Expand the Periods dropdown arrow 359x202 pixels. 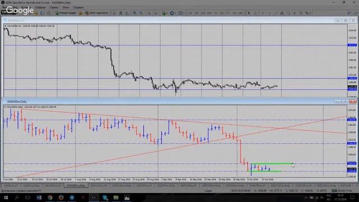(x=176, y=13)
